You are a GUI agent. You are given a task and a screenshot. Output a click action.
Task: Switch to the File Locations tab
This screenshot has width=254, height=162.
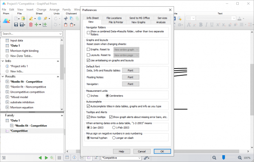tap(114, 18)
